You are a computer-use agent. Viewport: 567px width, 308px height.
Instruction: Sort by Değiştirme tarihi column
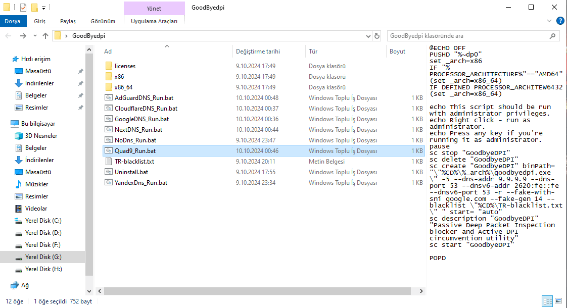(258, 52)
